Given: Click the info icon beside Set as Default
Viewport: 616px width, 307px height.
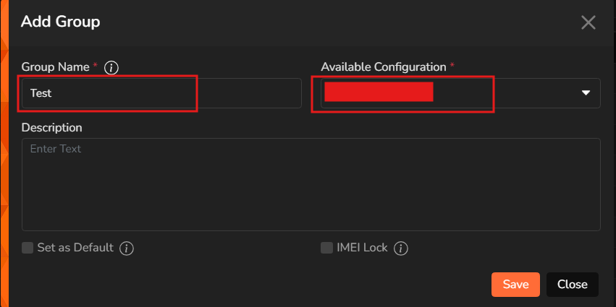Looking at the screenshot, I should click(127, 248).
